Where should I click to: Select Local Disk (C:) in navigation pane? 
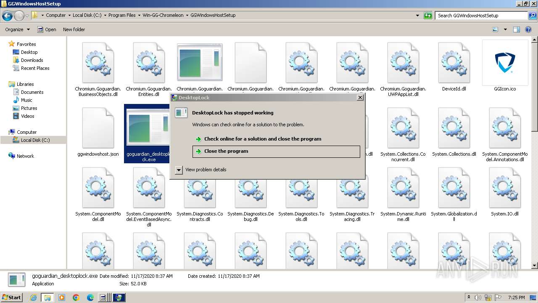(35, 140)
